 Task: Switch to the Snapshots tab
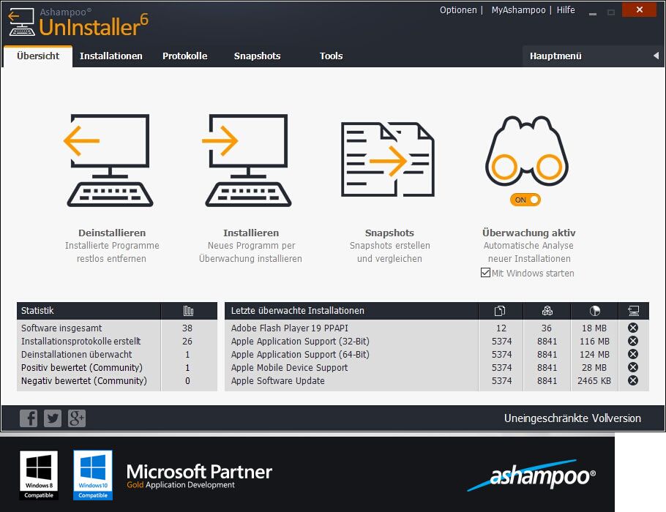tap(257, 56)
